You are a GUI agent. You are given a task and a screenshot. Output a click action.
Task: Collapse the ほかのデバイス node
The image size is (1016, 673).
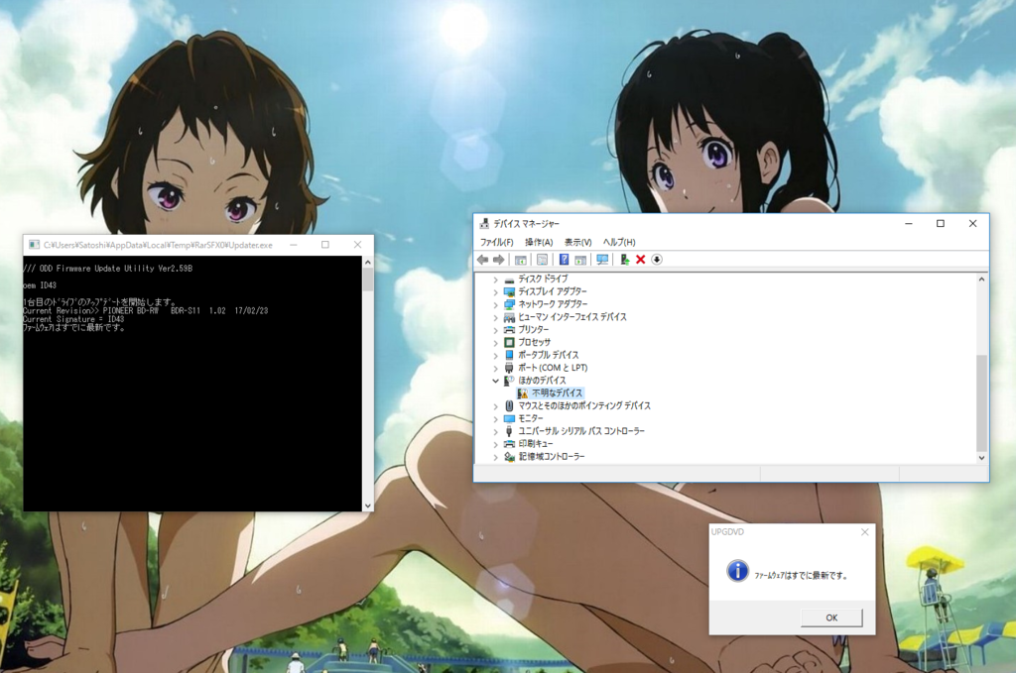click(496, 381)
